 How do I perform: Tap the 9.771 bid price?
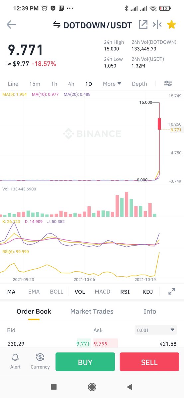tap(83, 344)
